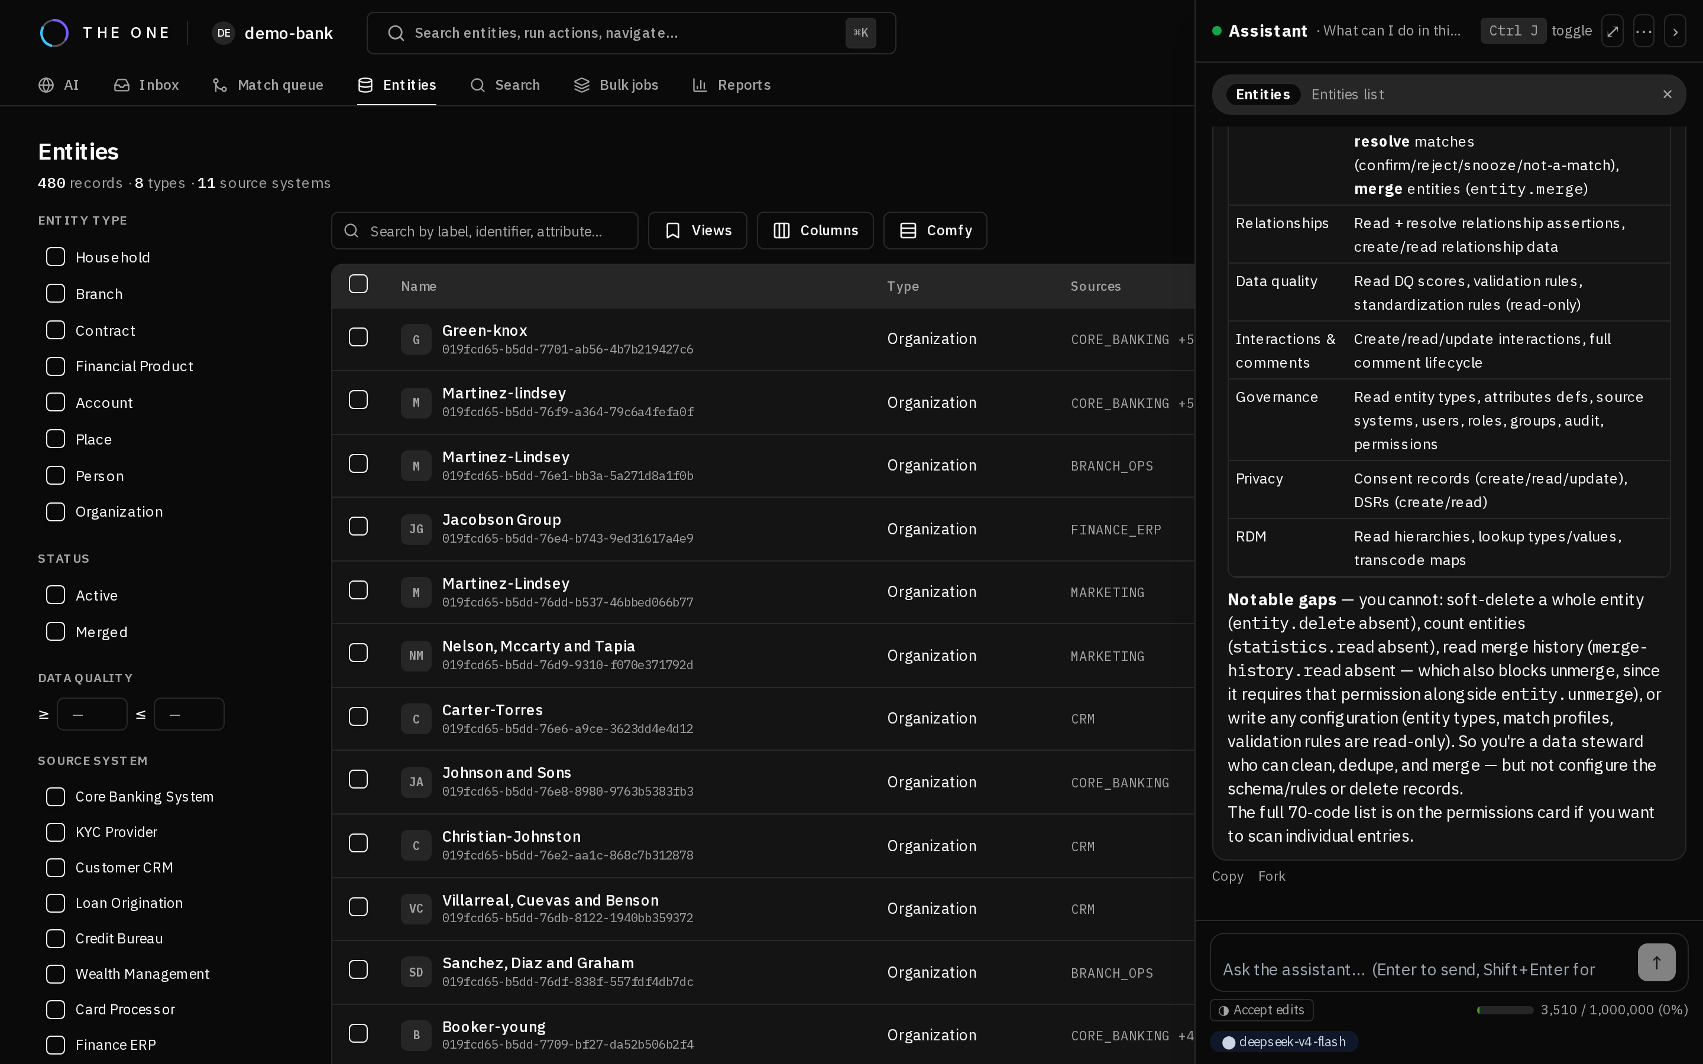Click the ⌘K shortcut badge in search
The image size is (1703, 1064).
[x=860, y=33]
